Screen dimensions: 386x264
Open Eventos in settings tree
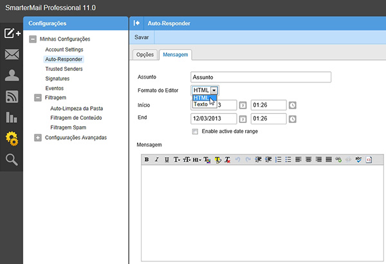(55, 88)
